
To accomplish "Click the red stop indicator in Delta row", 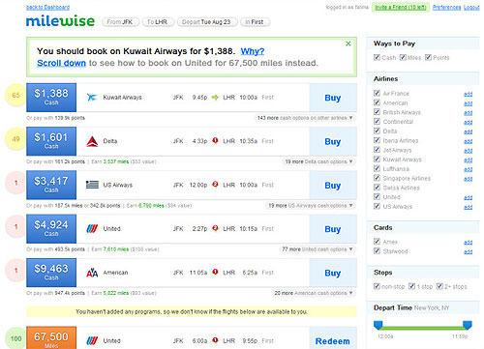I will [215, 140].
